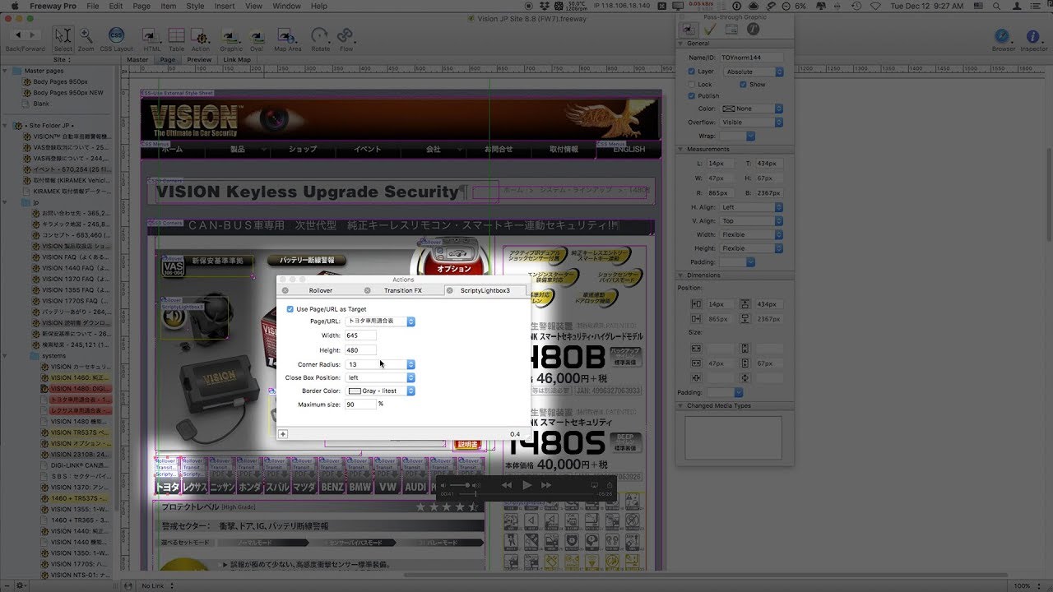Open the Style menu
This screenshot has width=1053, height=592.
tap(195, 6)
